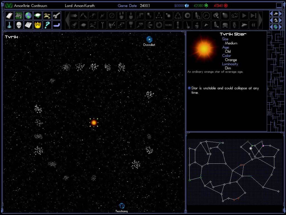Go to next fleet with right arrow

280,20
